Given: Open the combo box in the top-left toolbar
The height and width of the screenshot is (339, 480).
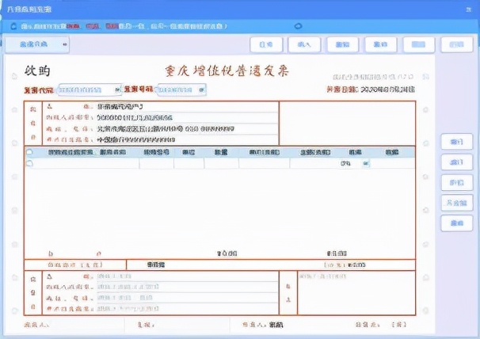Looking at the screenshot, I should [x=37, y=44].
